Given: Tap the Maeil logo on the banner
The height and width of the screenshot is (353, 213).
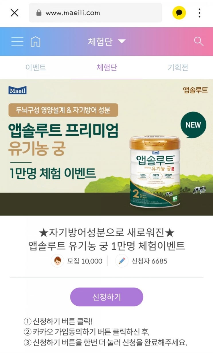Looking at the screenshot, I should 17,90.
